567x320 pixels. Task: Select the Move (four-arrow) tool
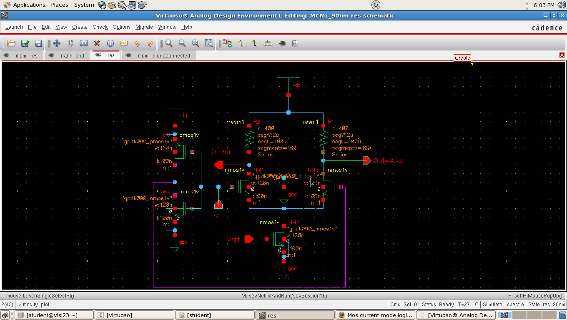click(x=57, y=43)
